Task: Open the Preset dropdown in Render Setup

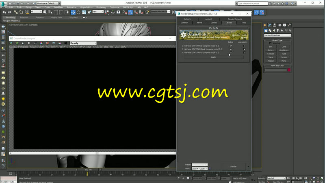Action: tap(199, 165)
